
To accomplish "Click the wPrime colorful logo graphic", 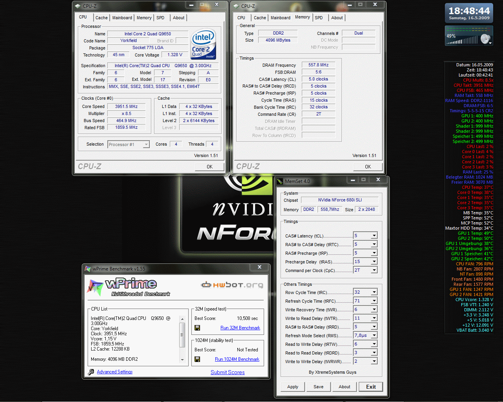I will coord(95,287).
